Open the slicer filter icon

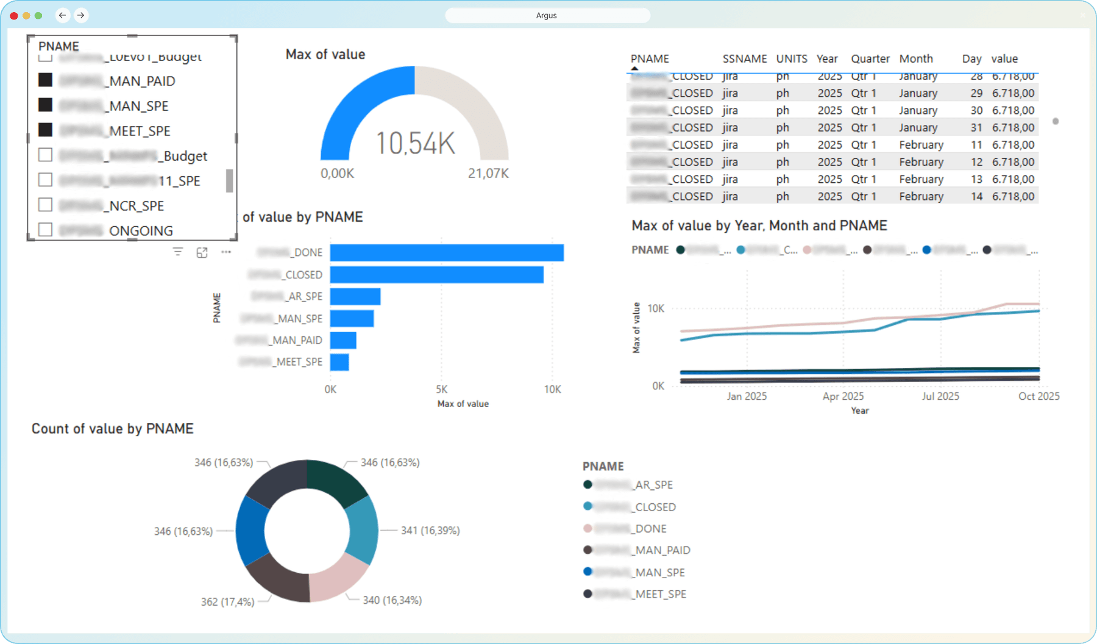pos(178,252)
